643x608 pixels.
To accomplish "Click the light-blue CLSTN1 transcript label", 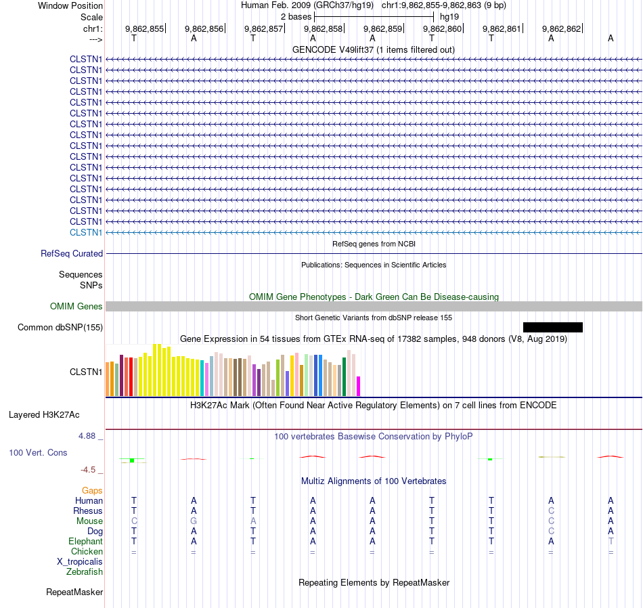I will tap(86, 233).
